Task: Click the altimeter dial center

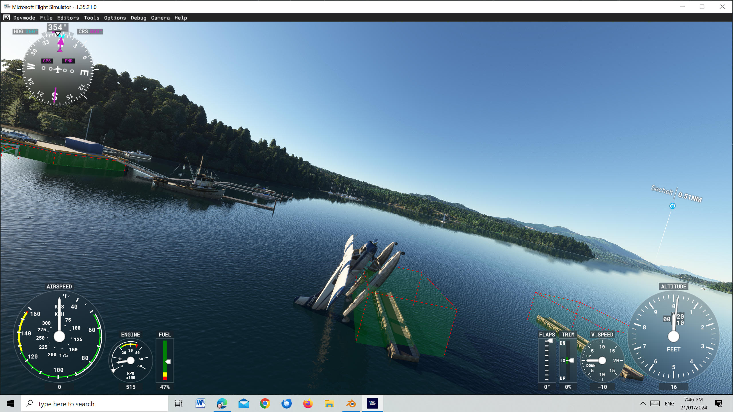Action: [673, 336]
